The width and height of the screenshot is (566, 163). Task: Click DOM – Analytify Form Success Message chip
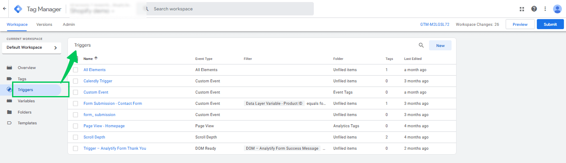(282, 148)
